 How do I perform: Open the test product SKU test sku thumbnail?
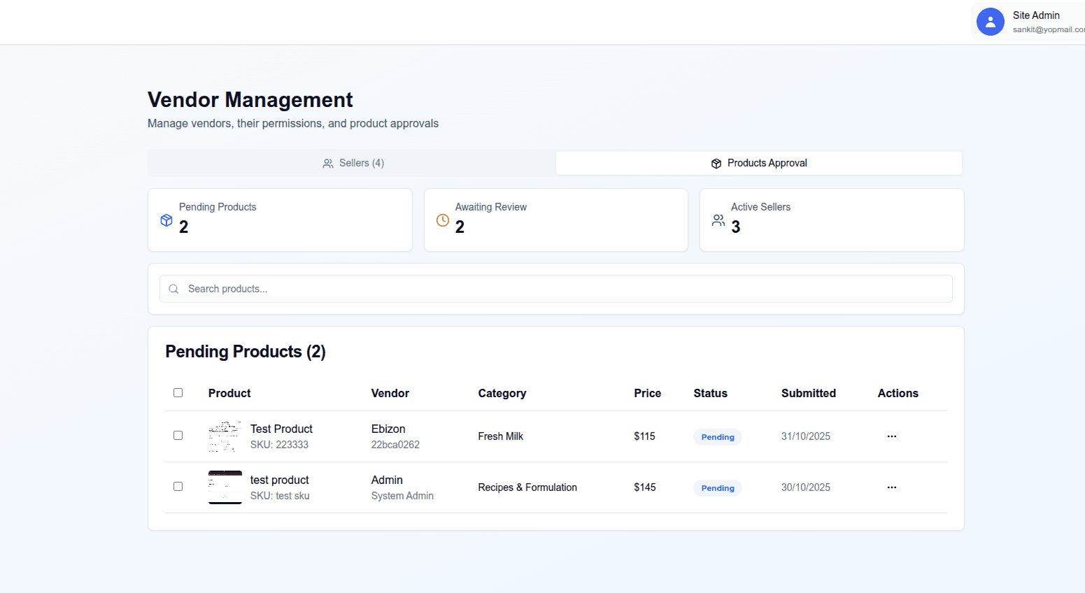coord(225,487)
